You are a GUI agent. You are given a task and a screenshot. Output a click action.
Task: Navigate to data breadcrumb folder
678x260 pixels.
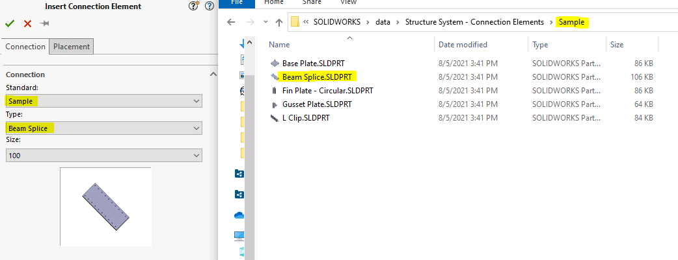point(383,22)
